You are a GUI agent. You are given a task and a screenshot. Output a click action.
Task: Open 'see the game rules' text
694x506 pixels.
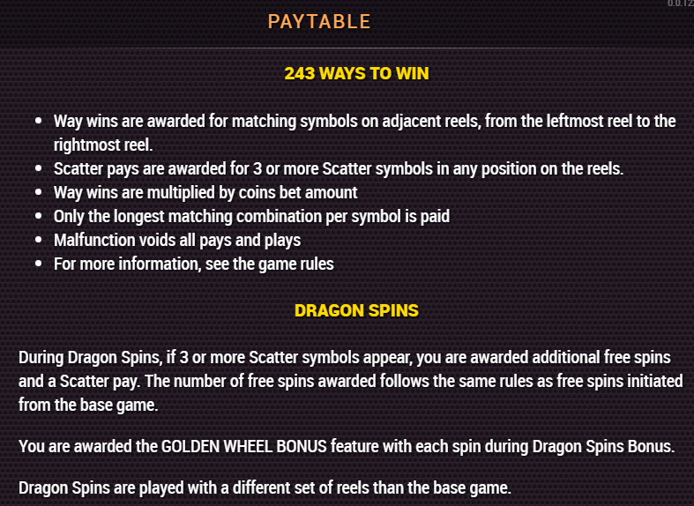click(x=270, y=264)
